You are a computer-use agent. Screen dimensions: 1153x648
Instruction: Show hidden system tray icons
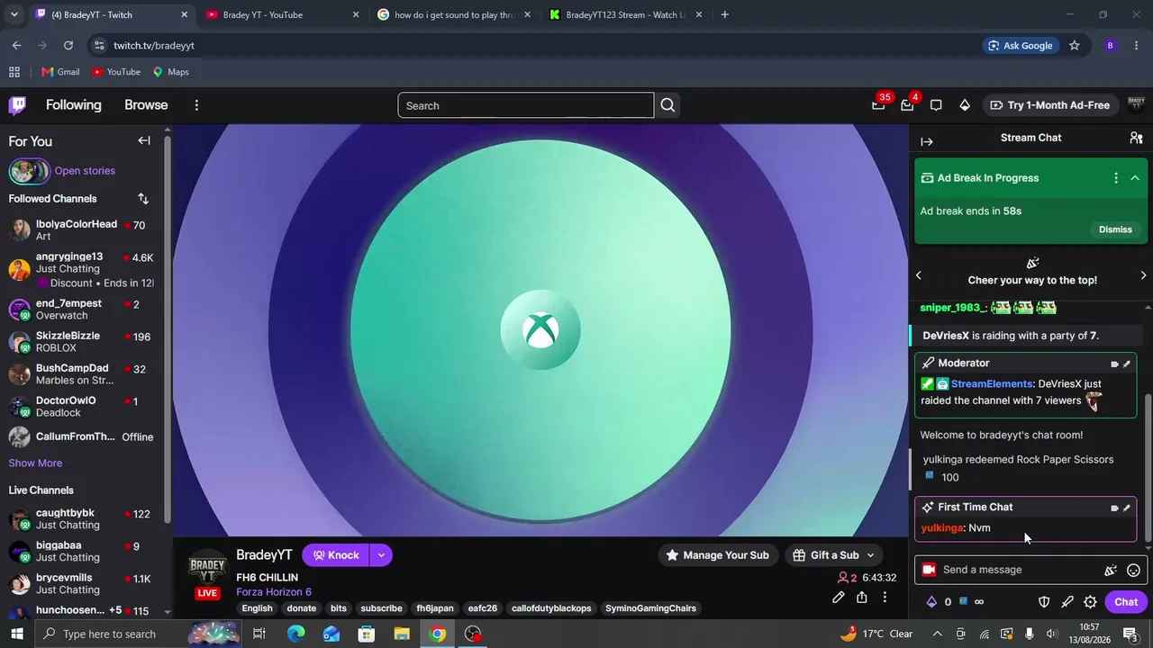[x=938, y=634]
